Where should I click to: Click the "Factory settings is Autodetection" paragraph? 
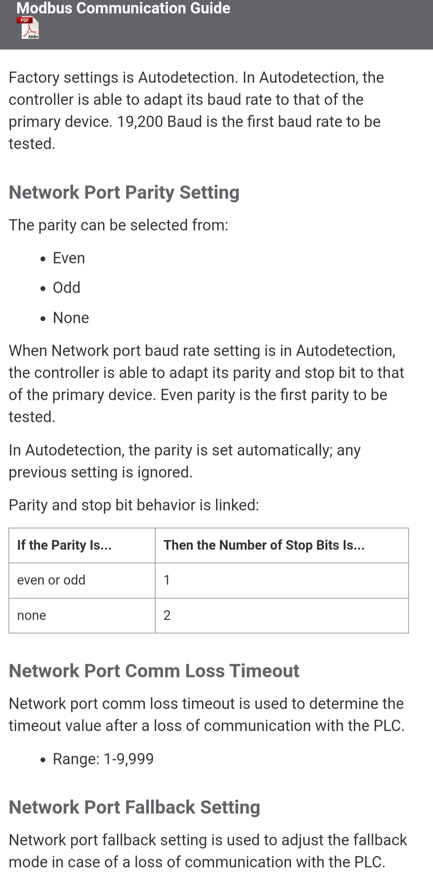196,110
